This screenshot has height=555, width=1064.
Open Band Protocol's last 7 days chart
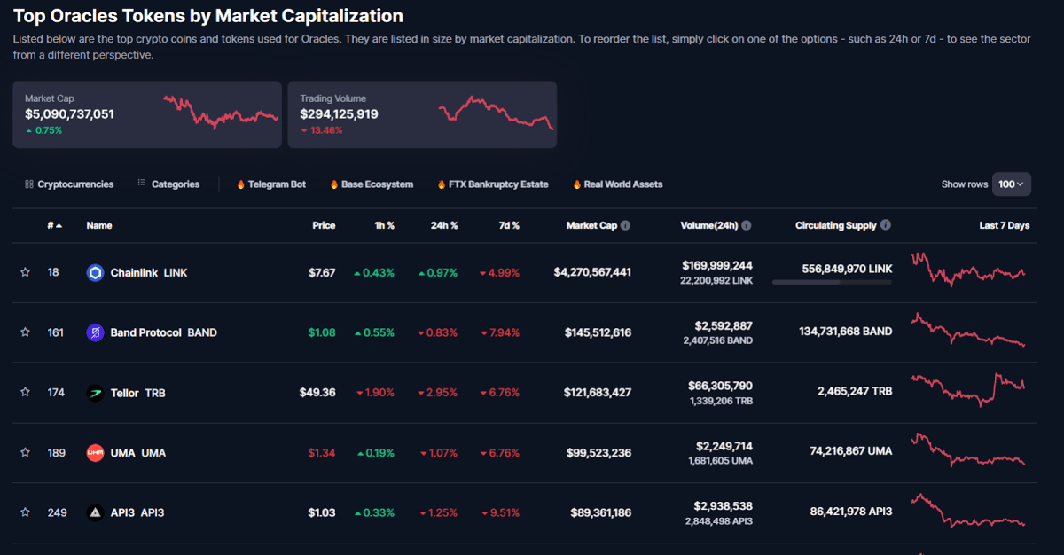(x=968, y=329)
